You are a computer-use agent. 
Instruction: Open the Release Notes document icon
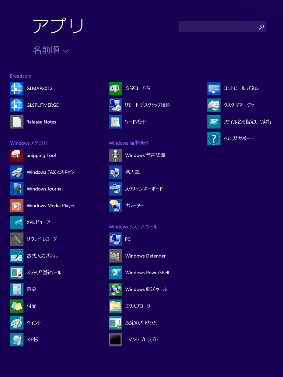click(x=17, y=121)
